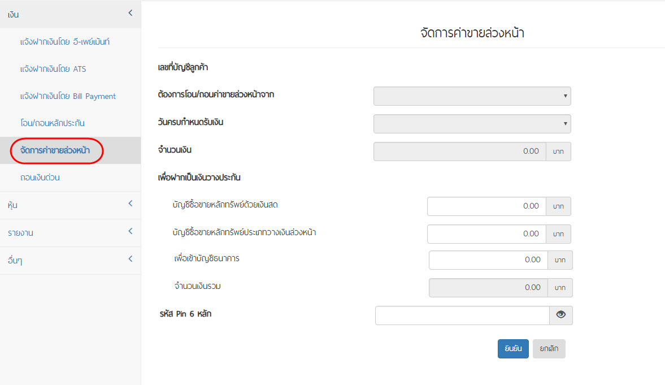This screenshot has height=385, width=665.
Task: Click the ยืนยัน confirm button
Action: pyautogui.click(x=513, y=348)
